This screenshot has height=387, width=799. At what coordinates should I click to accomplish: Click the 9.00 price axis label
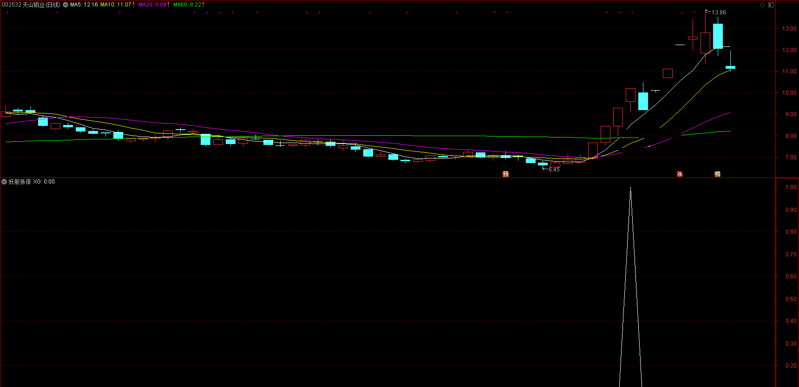point(791,114)
